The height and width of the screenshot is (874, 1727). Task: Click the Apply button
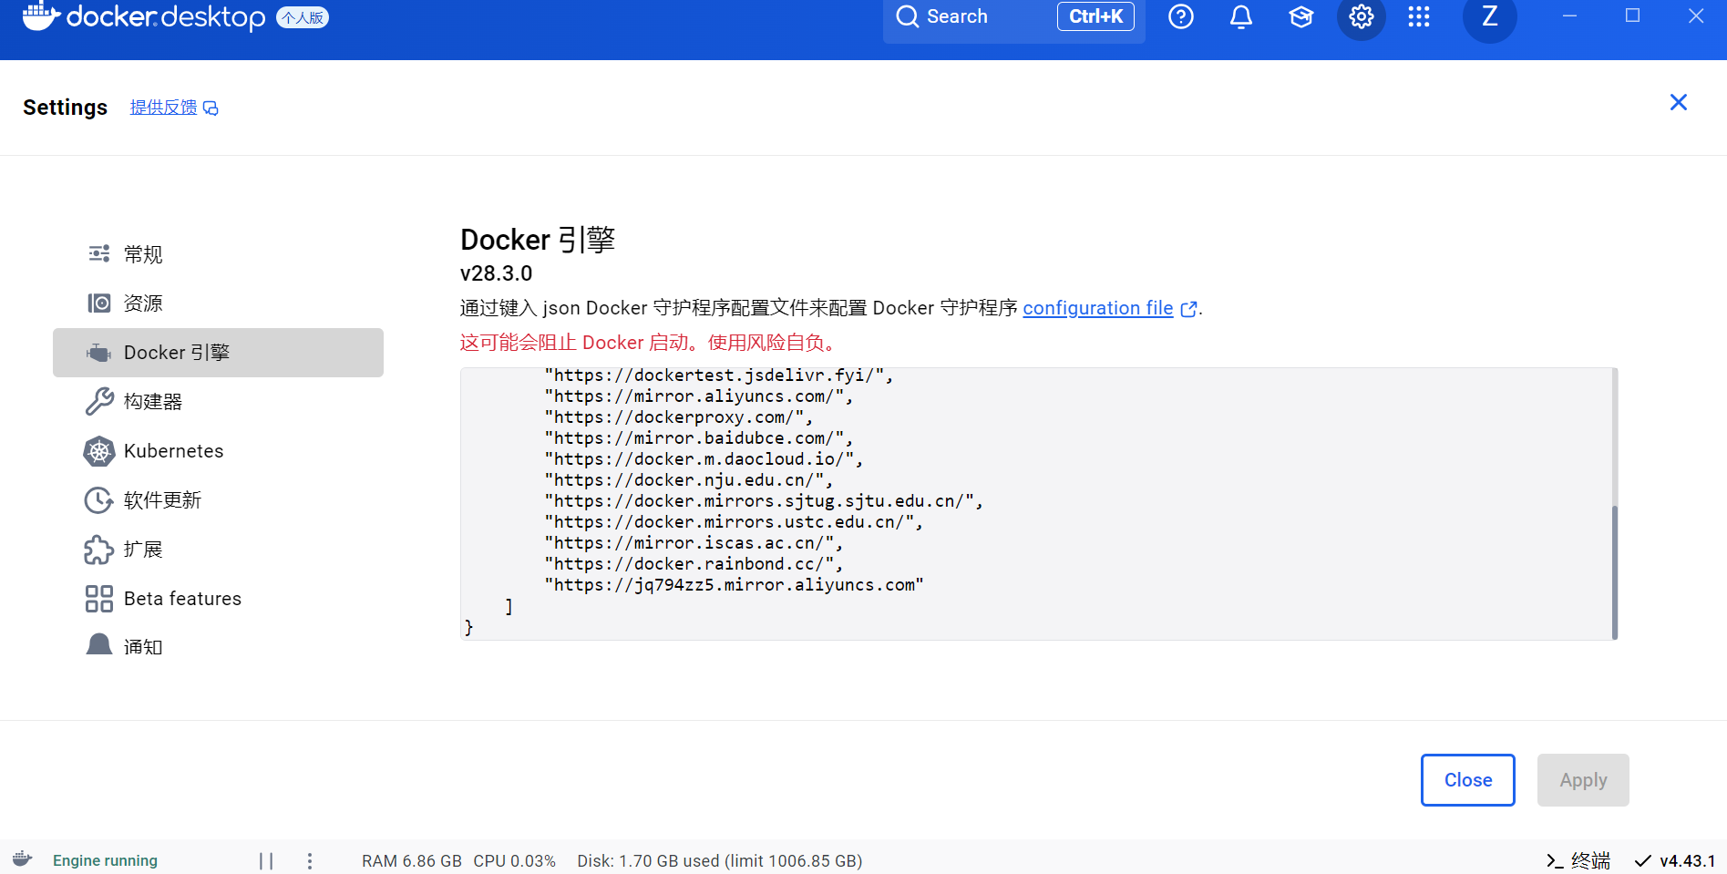click(1583, 780)
